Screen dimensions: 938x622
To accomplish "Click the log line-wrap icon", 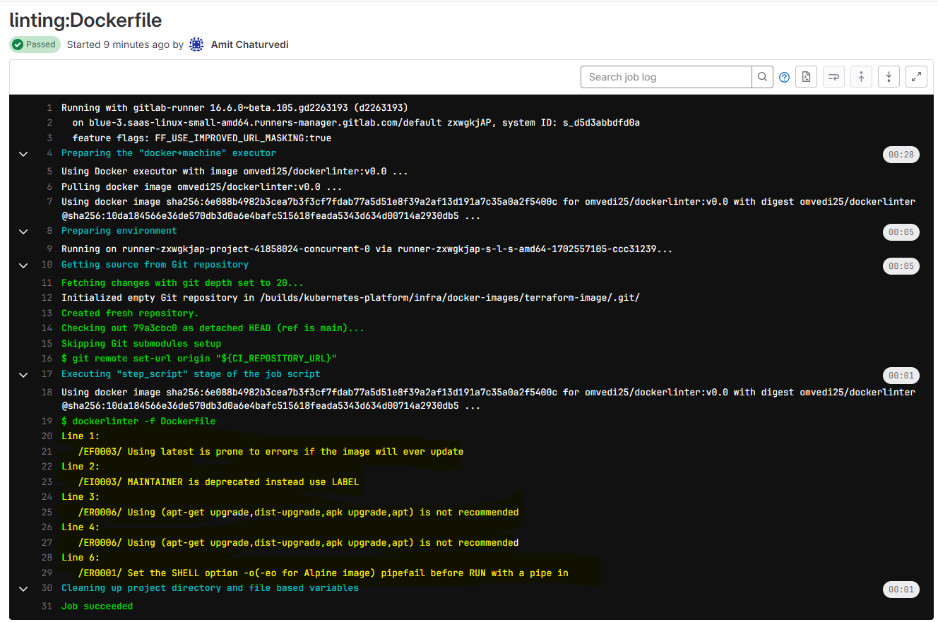I will point(834,77).
